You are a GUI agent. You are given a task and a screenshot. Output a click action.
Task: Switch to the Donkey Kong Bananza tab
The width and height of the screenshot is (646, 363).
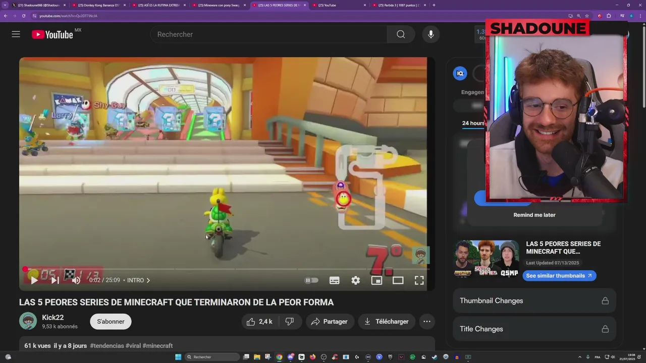[x=98, y=5]
